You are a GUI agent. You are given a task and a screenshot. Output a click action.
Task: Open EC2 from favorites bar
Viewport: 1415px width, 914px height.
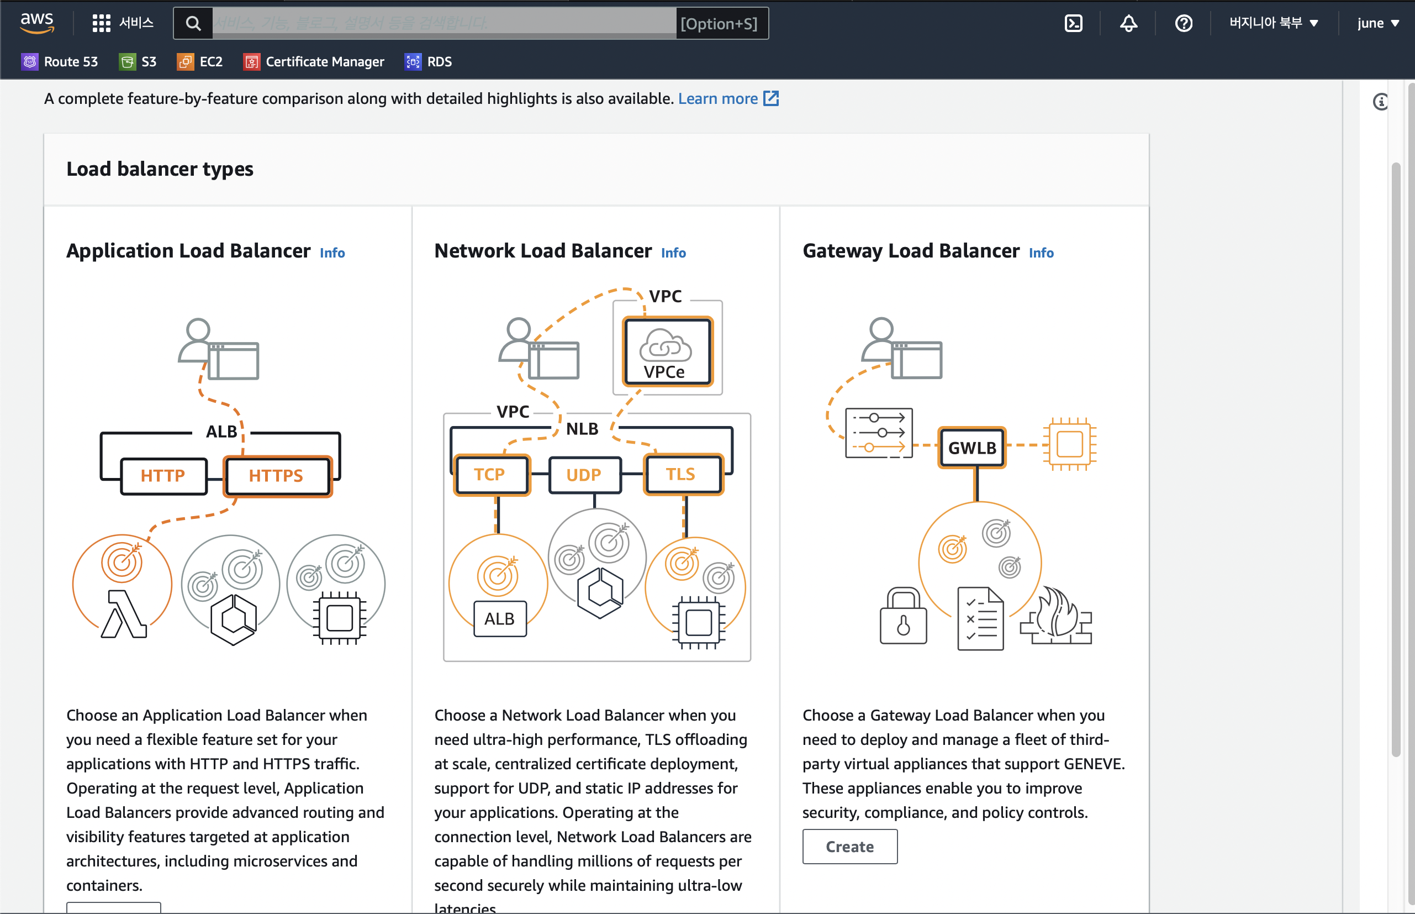(200, 62)
